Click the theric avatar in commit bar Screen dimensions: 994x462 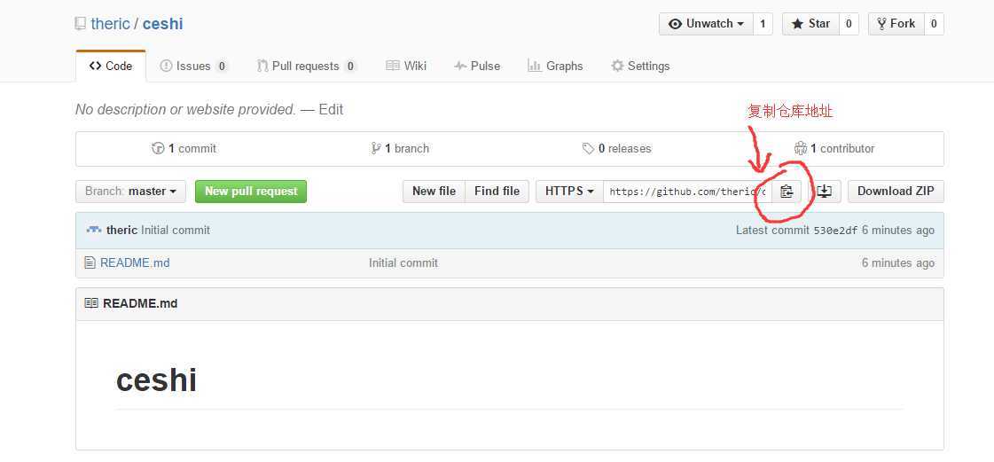coord(94,230)
